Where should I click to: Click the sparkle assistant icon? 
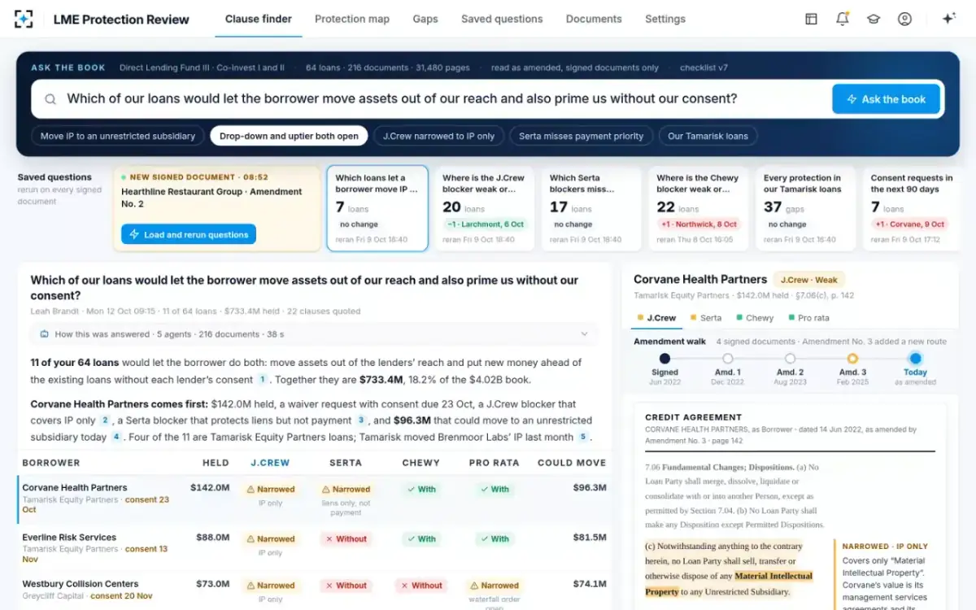coord(948,19)
